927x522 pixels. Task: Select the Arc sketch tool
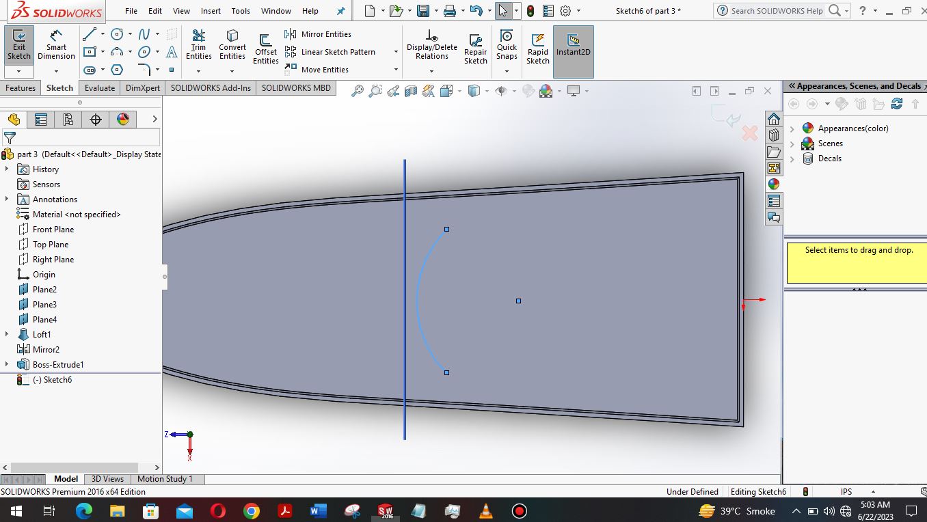pos(117,52)
